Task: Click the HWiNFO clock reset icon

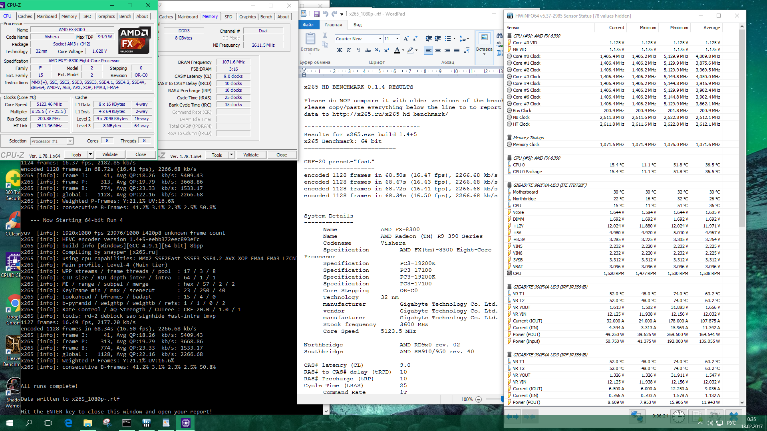Action: click(x=678, y=417)
